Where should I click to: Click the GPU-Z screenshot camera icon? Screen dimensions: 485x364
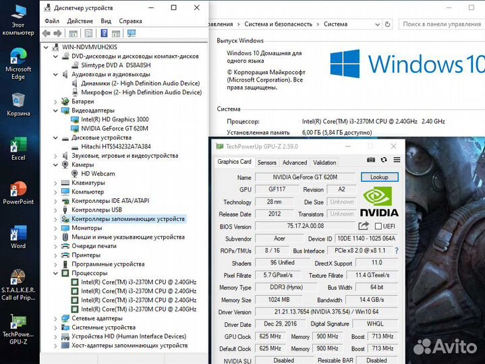pyautogui.click(x=370, y=160)
